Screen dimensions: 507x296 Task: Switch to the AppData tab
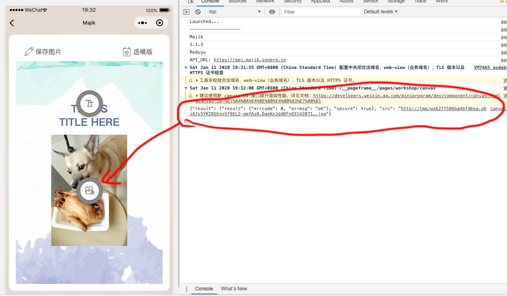pyautogui.click(x=321, y=1)
